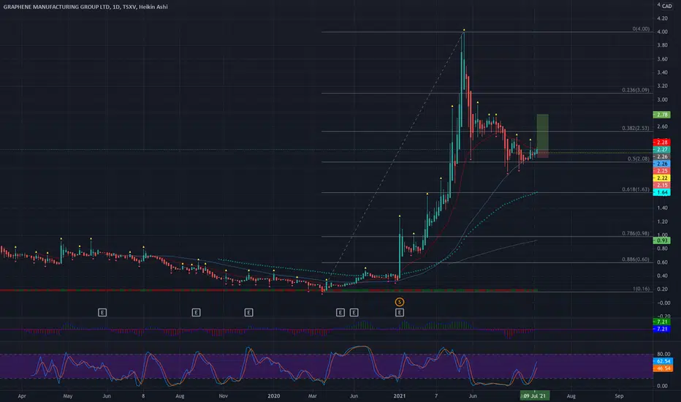Screen dimensions: 681x402
Task: Select the green long position target zone
Action: click(x=542, y=134)
